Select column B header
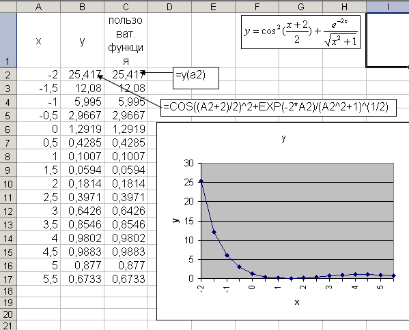Image resolution: width=409 pixels, height=330 pixels. (82, 7)
